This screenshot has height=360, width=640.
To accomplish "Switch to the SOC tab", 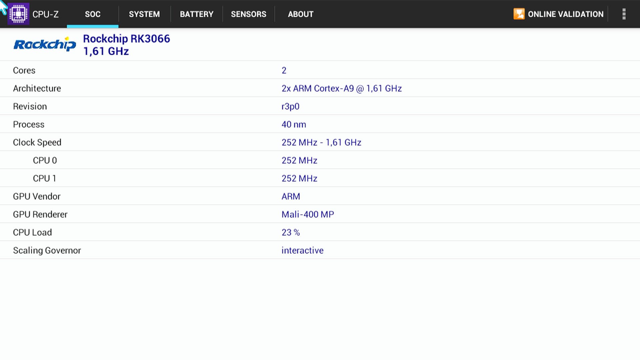I will click(x=92, y=14).
